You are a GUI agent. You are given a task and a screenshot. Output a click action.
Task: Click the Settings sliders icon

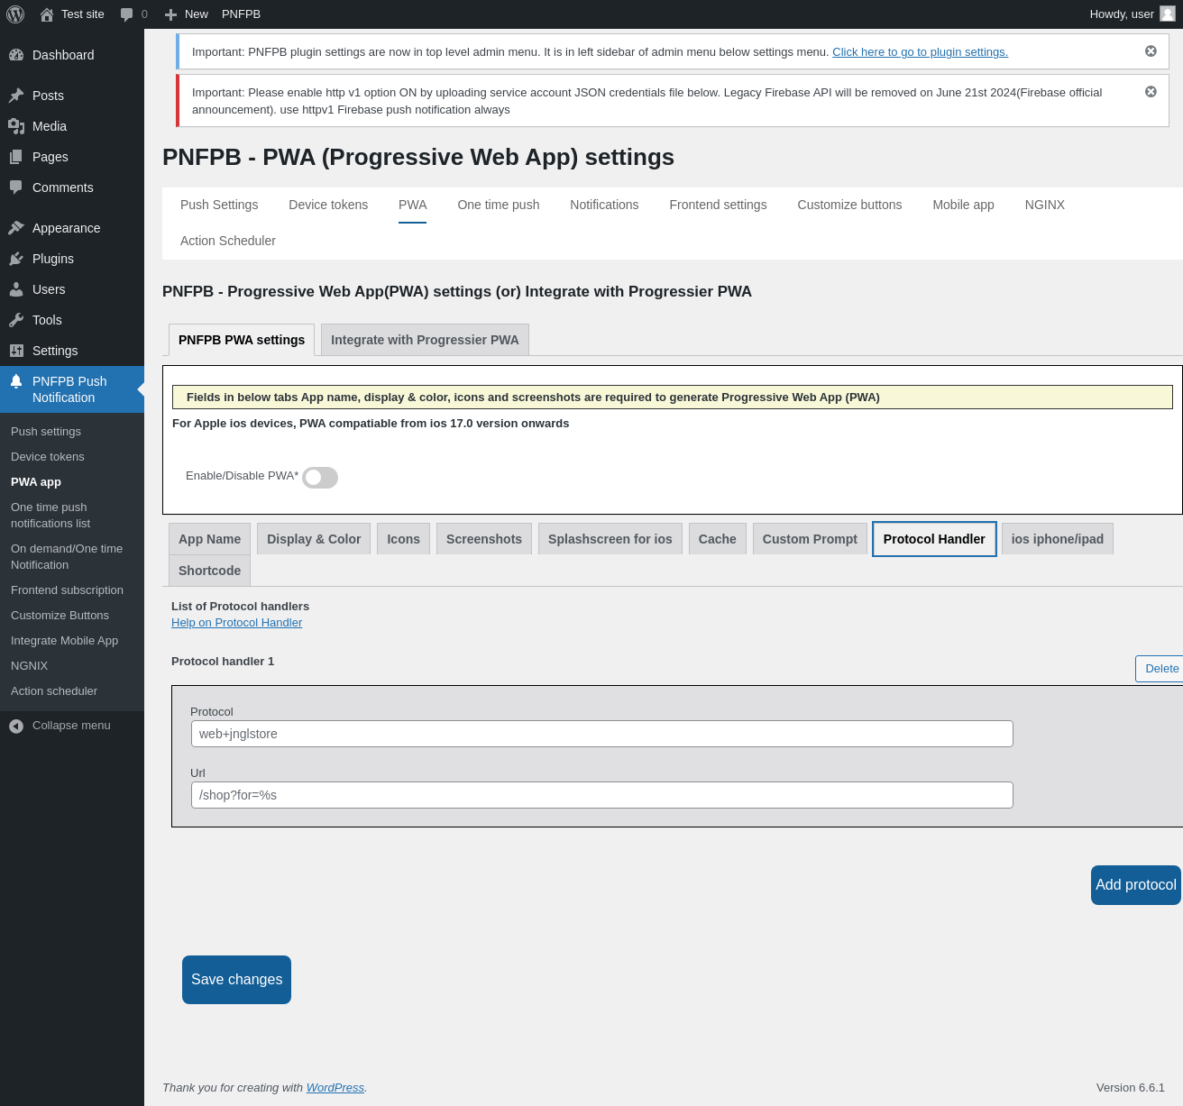point(16,351)
